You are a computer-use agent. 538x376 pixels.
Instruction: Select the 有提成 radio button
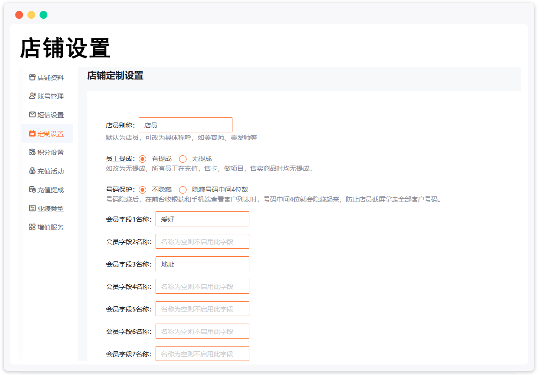click(x=142, y=159)
